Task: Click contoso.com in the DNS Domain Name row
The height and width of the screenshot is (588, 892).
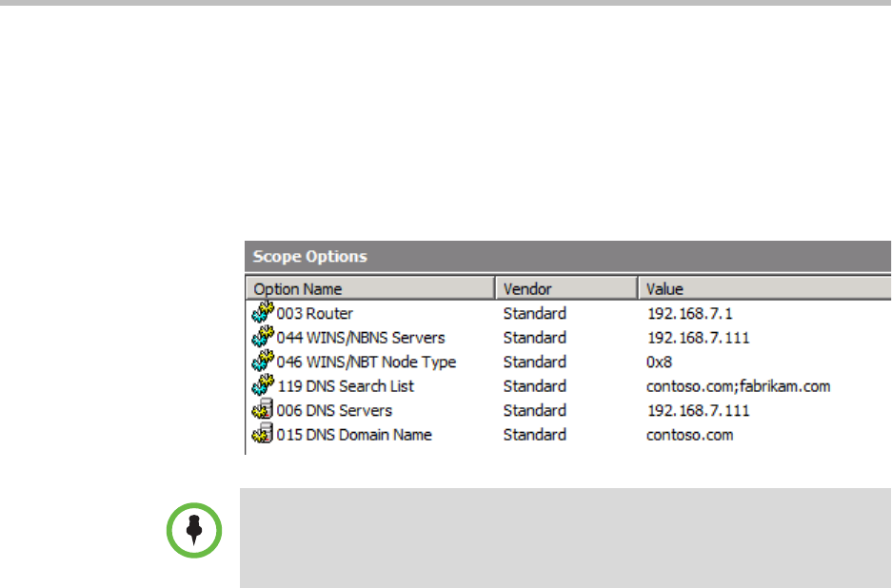Action: [x=689, y=435]
